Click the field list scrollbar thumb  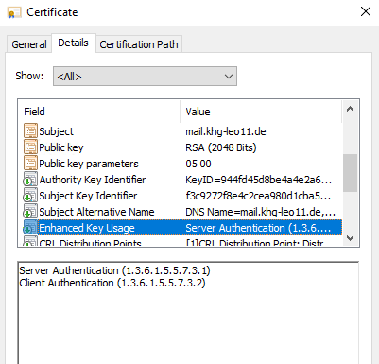pyautogui.click(x=350, y=173)
